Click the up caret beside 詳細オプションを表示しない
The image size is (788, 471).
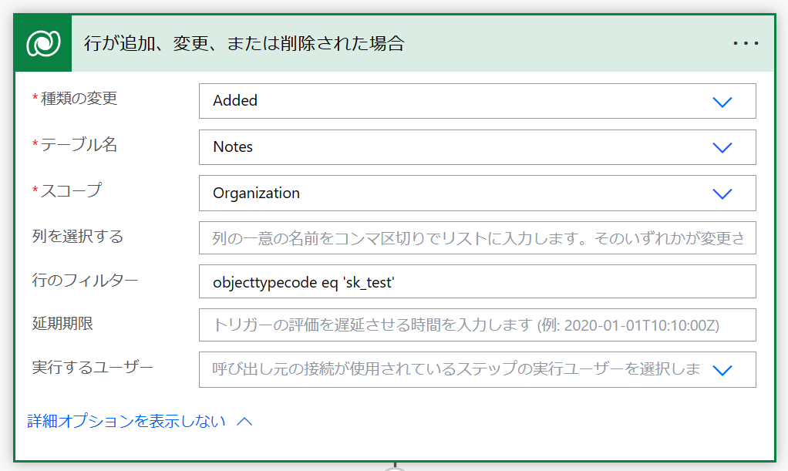pos(244,421)
